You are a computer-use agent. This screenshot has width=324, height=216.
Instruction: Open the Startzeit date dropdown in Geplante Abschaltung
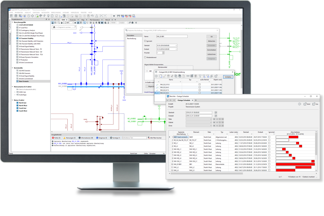(176, 45)
